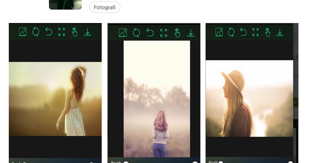Tap fit-to-screen icon in first screenshot
Image resolution: width=310 pixels, height=163 pixels.
coord(61,32)
